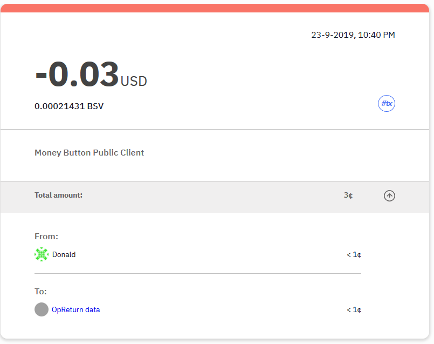The width and height of the screenshot is (434, 344).
Task: Click the From amount under 1¢
Action: click(x=354, y=254)
